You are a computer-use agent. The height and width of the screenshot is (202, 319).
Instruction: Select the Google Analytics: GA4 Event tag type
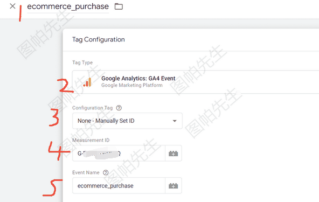point(196,82)
